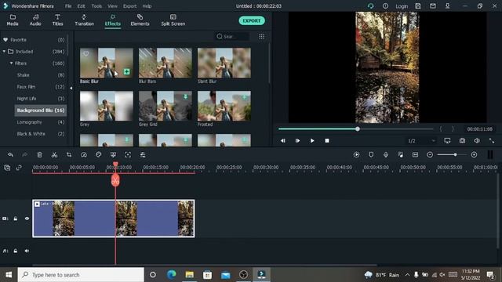Stop the preview playback
This screenshot has height=282, width=502.
point(327,141)
